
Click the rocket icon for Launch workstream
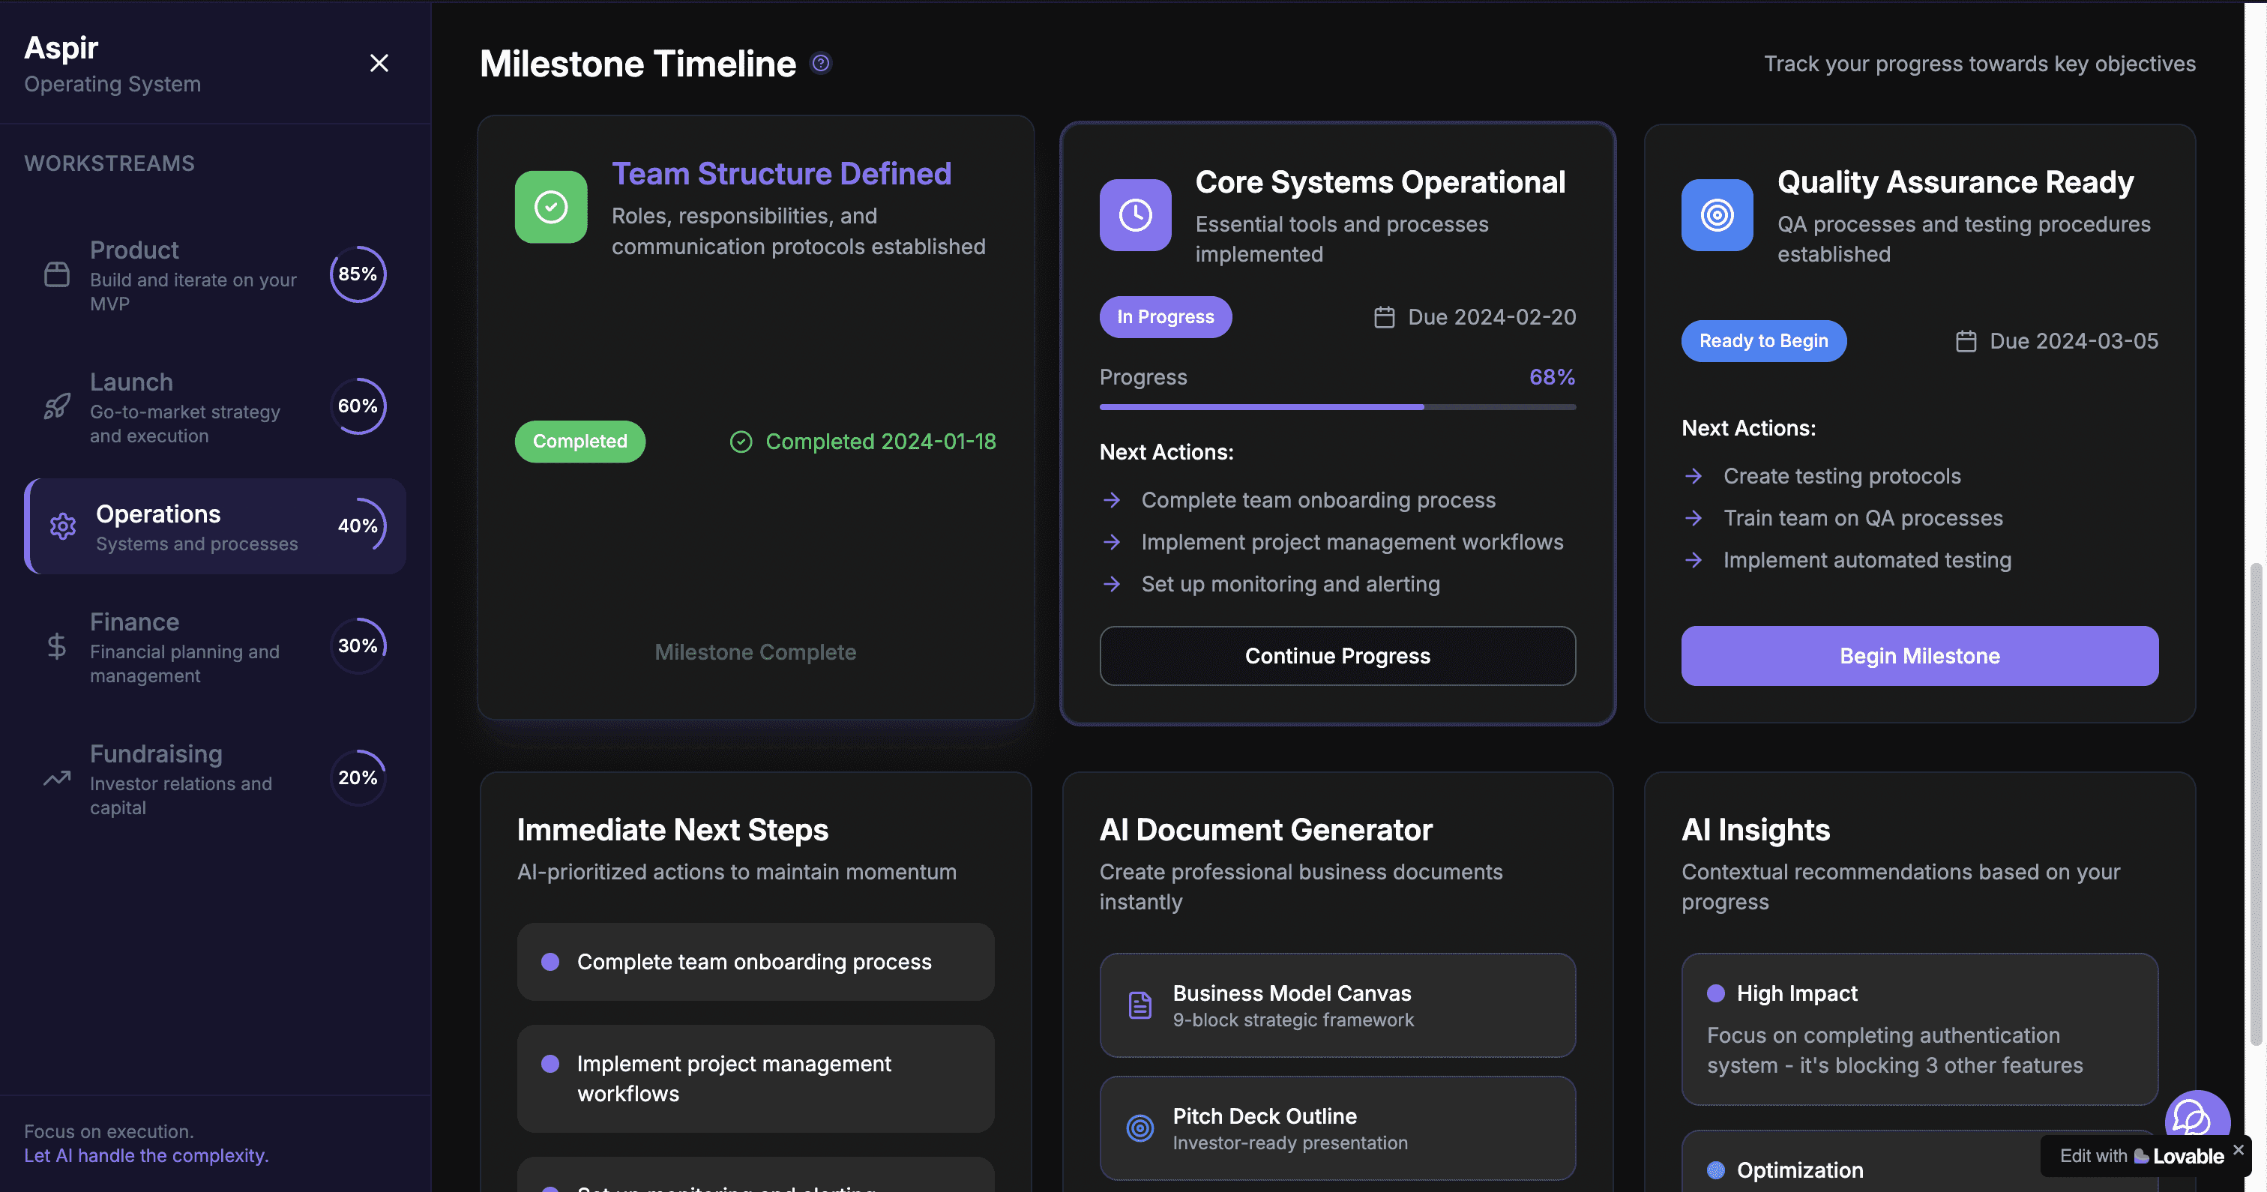[x=57, y=406]
